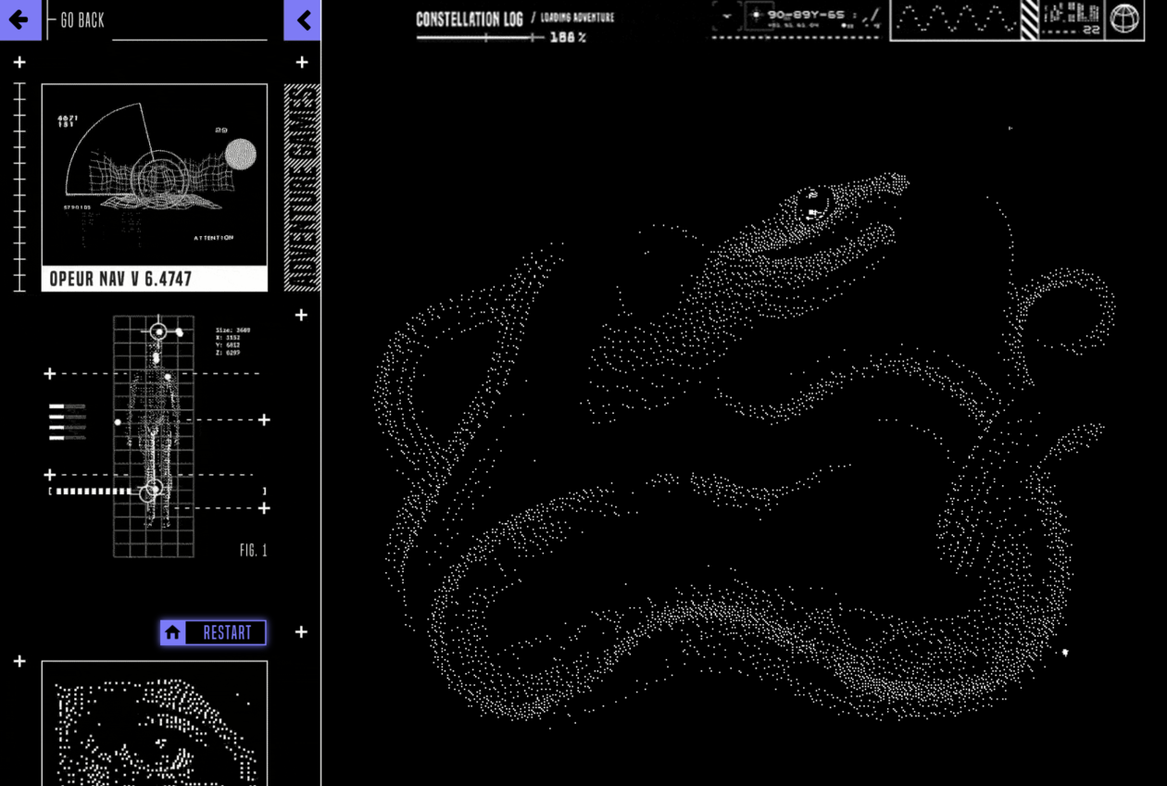Open the caret dropdown beside 90-89Y-65
This screenshot has height=786, width=1167.
pos(726,15)
